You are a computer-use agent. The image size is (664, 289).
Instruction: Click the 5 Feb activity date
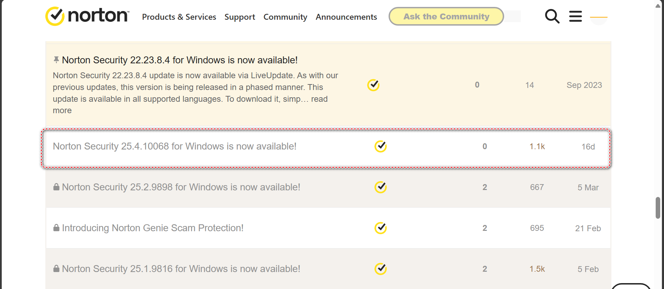[x=588, y=269]
